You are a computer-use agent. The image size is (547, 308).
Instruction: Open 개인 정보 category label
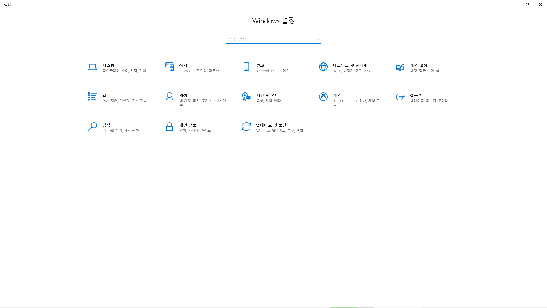pos(188,125)
